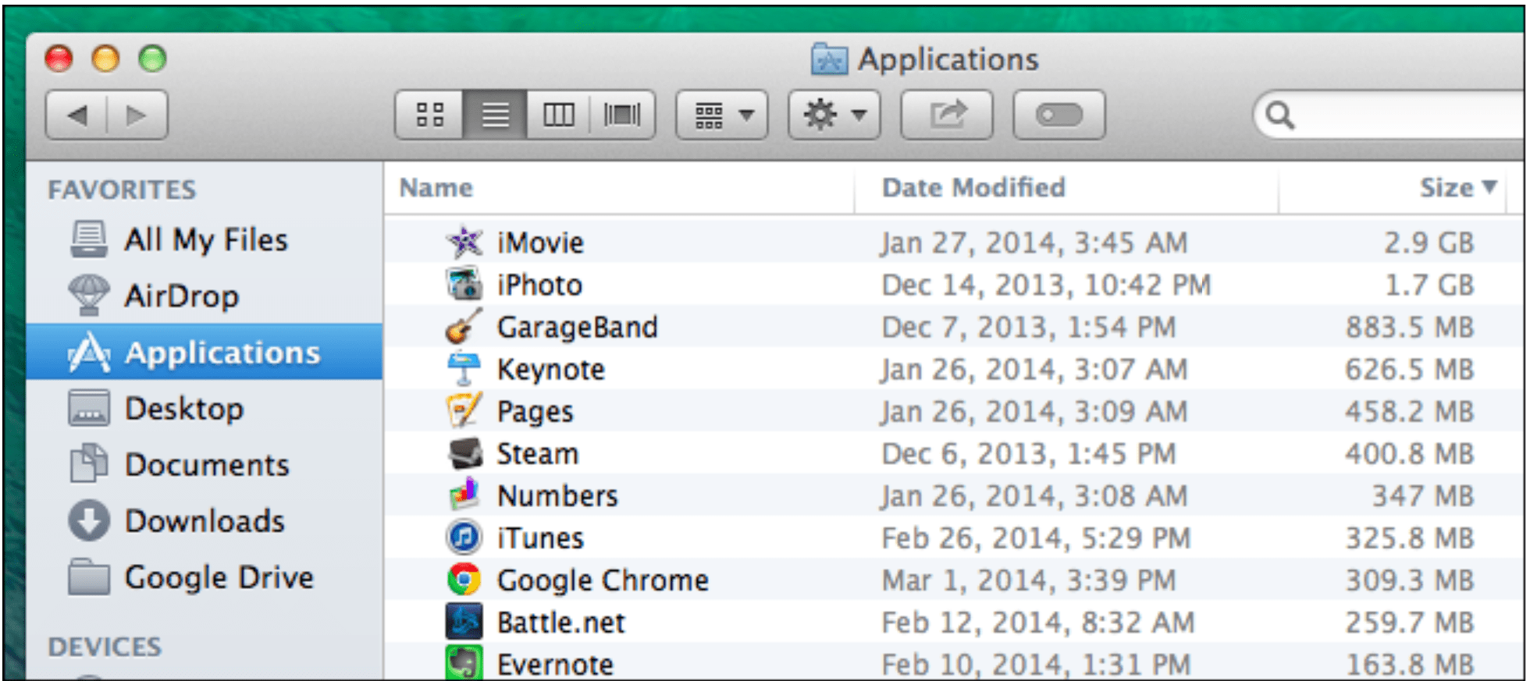
Task: Open Google Drive from the sidebar
Action: click(x=205, y=576)
